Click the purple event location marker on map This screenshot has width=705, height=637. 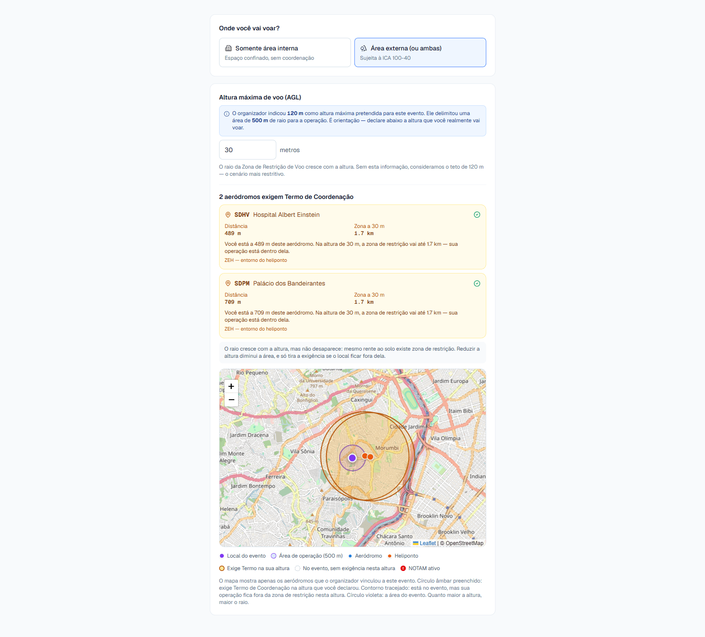click(x=352, y=458)
